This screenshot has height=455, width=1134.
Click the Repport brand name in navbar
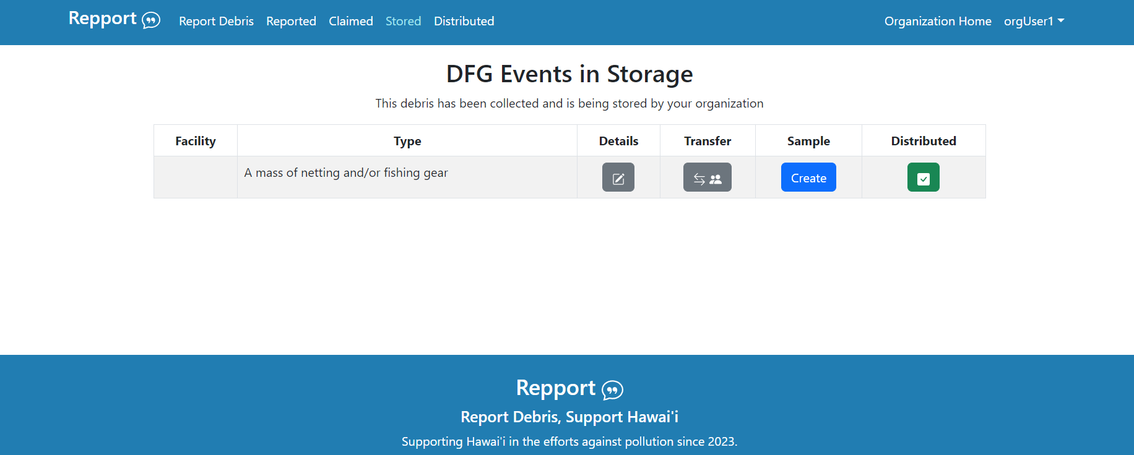[x=103, y=19]
